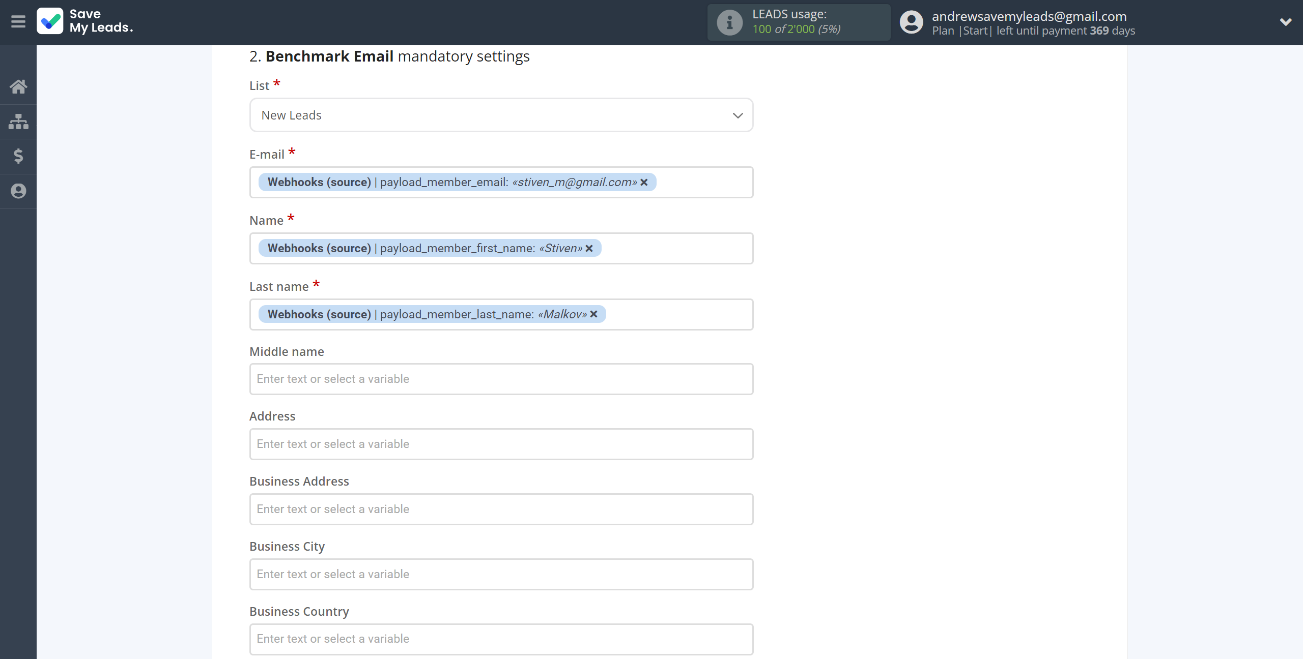Remove the payload_member_email variable tag
The image size is (1303, 659).
644,183
